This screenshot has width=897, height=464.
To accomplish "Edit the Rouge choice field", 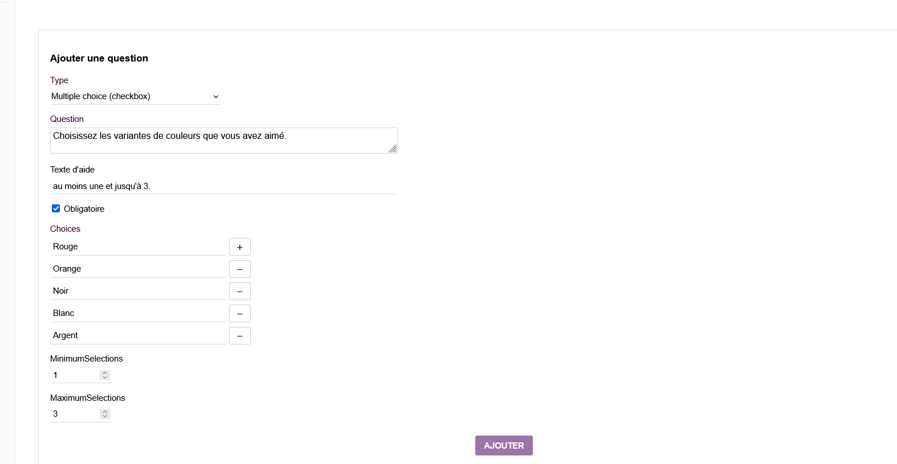I will (138, 247).
